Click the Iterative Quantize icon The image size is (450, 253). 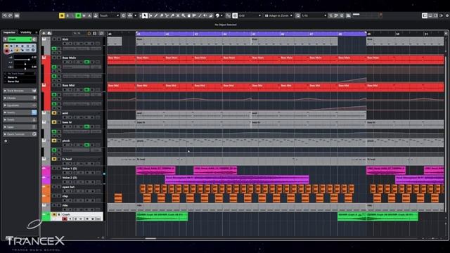[x=330, y=15]
